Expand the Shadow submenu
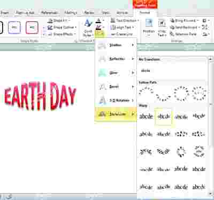 point(116,45)
